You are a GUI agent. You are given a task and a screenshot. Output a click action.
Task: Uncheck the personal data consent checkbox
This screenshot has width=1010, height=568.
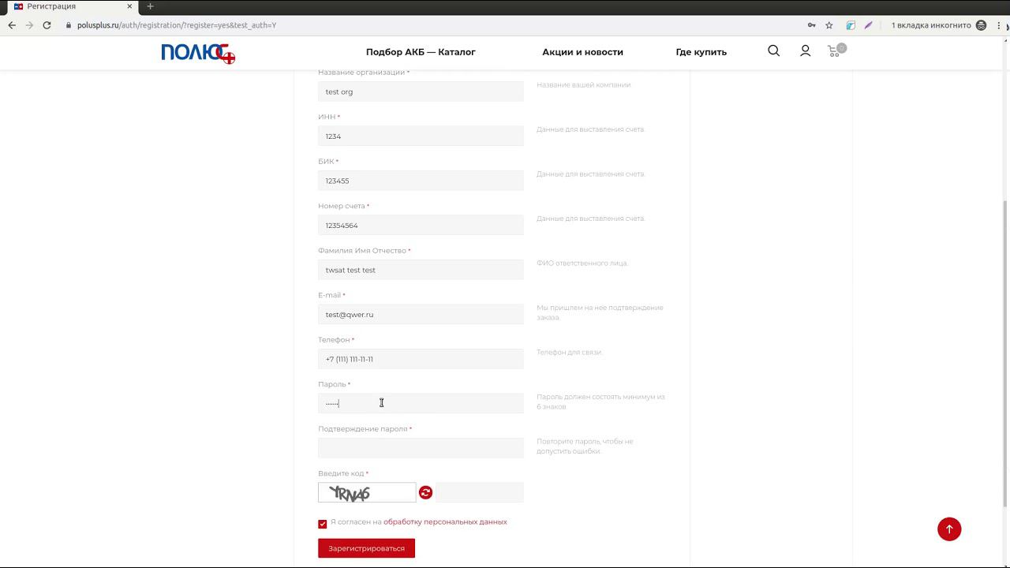point(322,524)
